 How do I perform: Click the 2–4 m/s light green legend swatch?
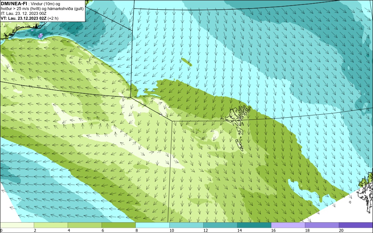(51, 225)
